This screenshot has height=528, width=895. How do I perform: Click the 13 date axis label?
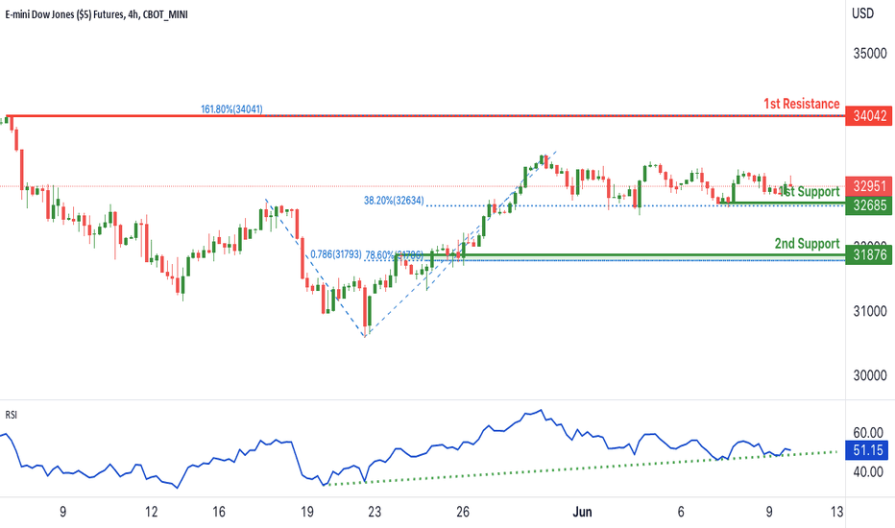(x=836, y=512)
